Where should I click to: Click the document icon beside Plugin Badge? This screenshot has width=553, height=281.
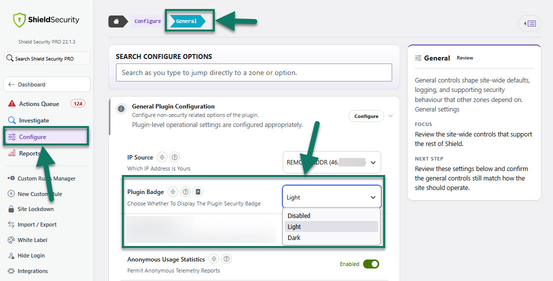pyautogui.click(x=198, y=191)
